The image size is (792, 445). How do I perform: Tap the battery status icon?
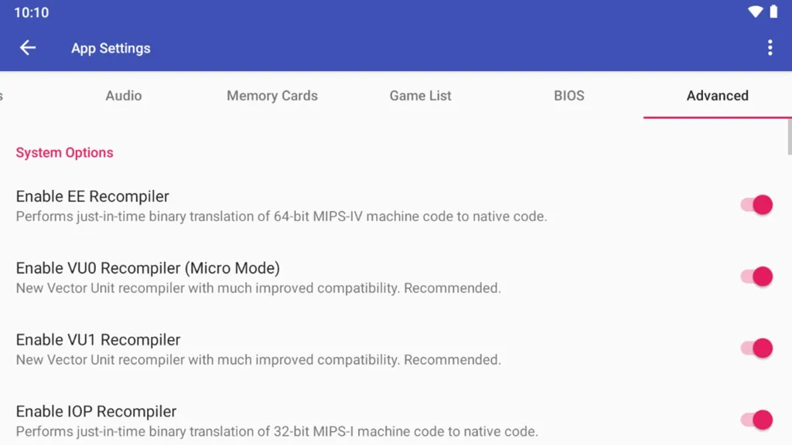773,12
